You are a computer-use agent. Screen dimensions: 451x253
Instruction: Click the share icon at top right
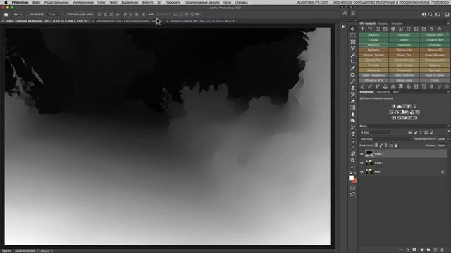tap(447, 14)
